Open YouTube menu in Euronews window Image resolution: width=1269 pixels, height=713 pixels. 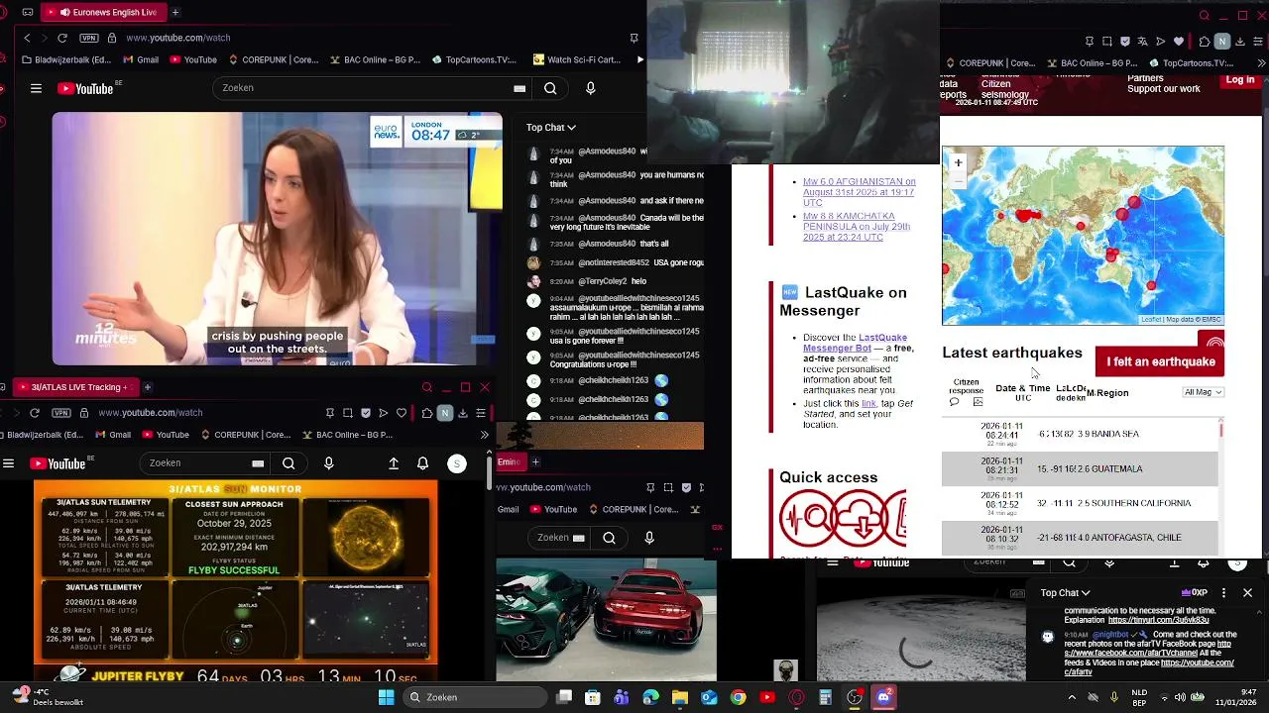point(36,88)
